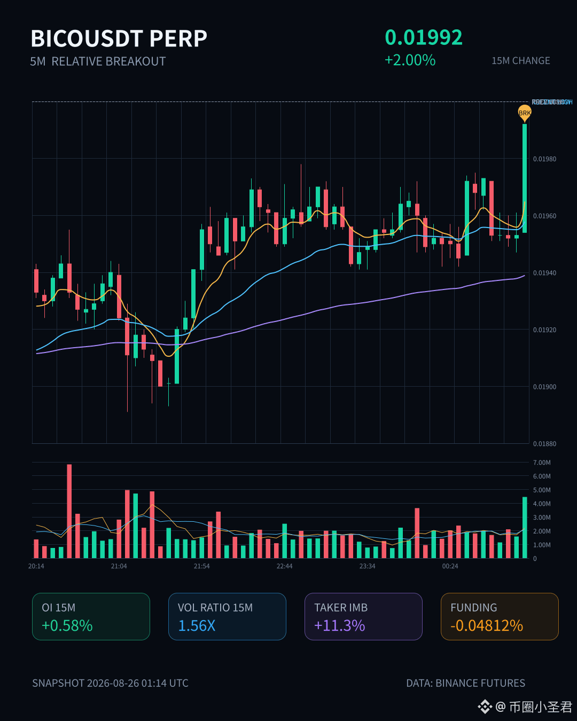Click the 1.56X volume ratio value
This screenshot has width=577, height=721.
[197, 625]
